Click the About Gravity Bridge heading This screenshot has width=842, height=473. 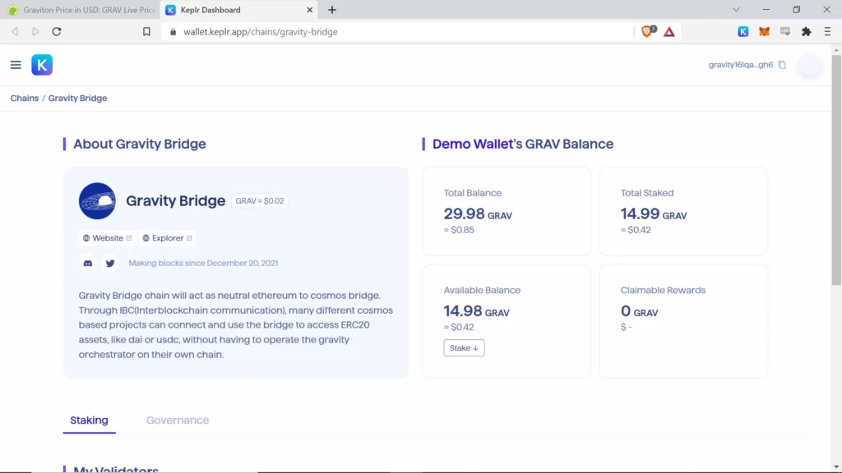click(140, 144)
